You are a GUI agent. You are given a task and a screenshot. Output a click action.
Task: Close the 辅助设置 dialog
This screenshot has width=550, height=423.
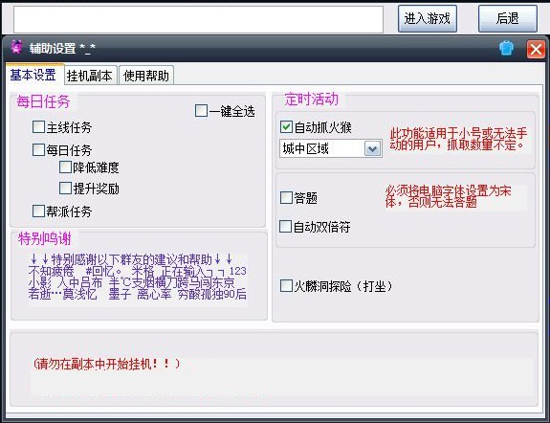pos(536,49)
